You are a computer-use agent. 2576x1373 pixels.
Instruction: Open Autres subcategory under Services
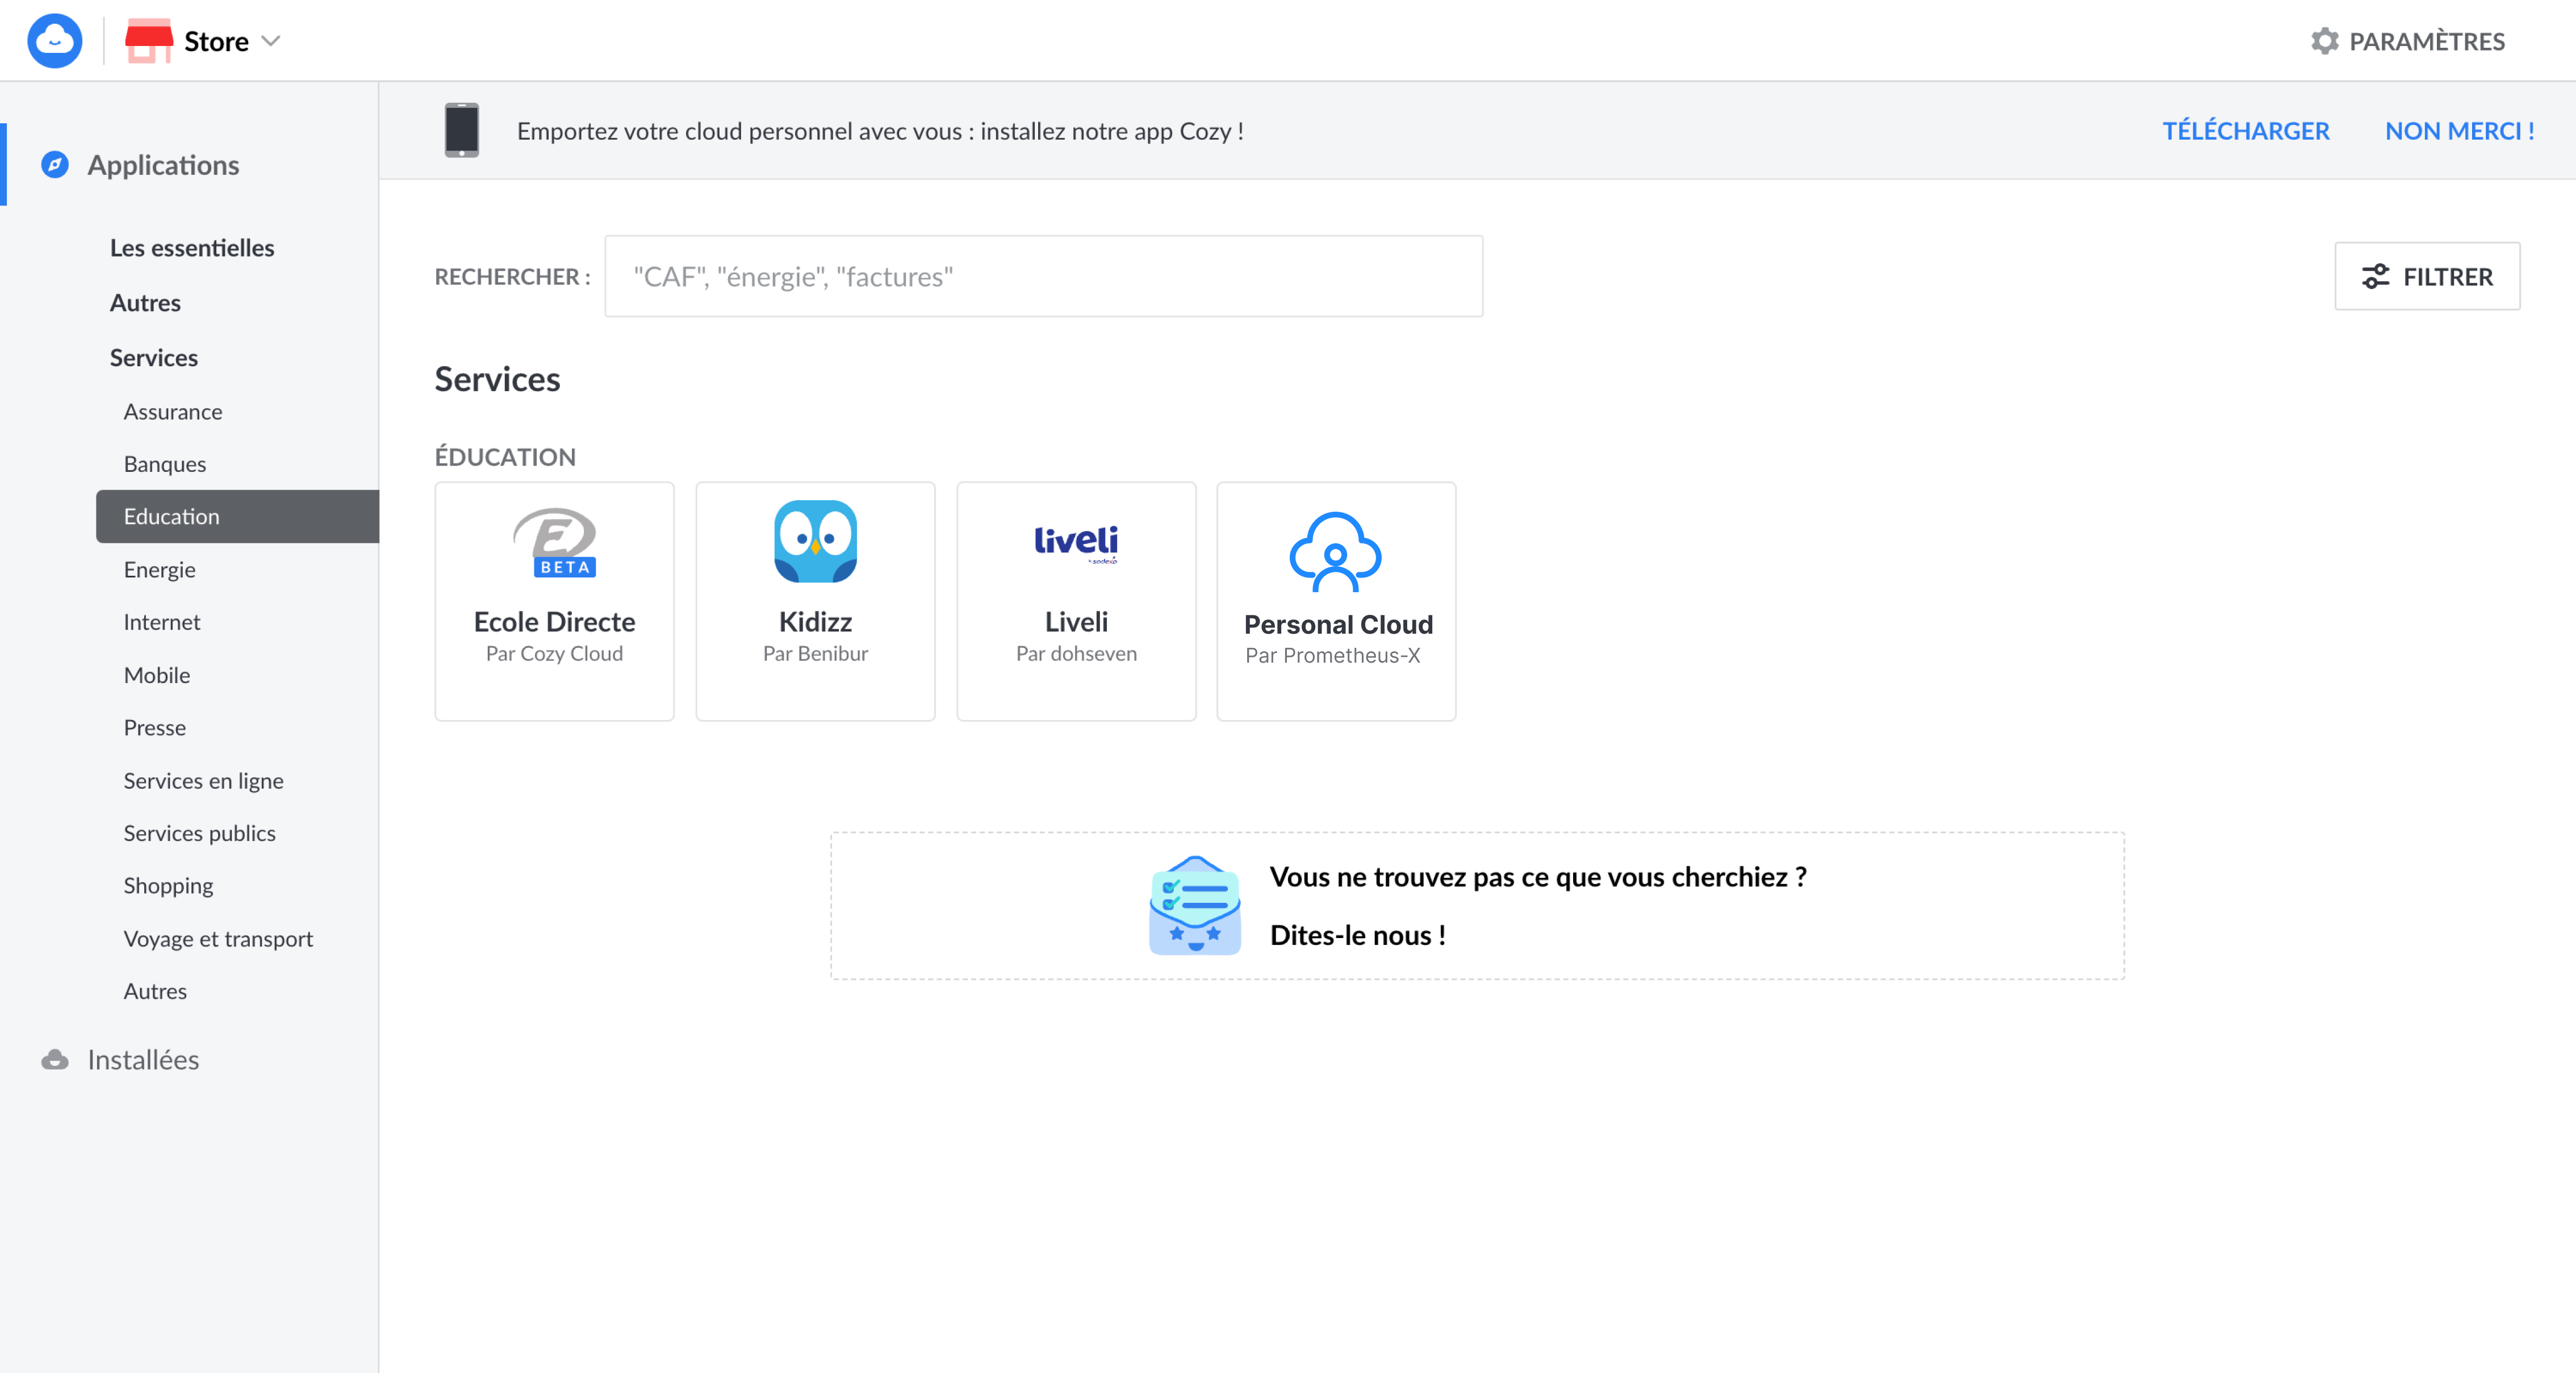click(155, 991)
